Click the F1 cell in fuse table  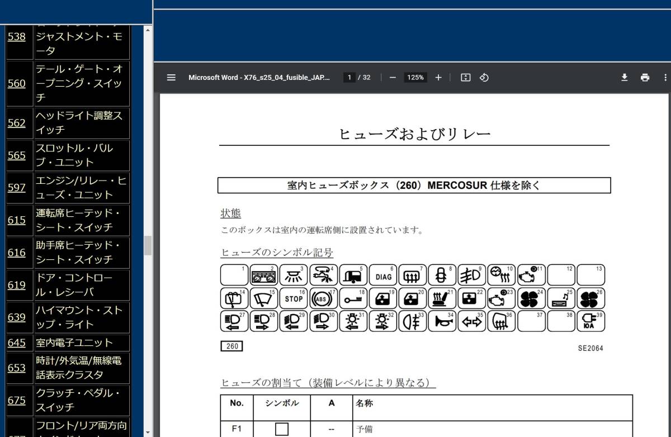coord(237,429)
